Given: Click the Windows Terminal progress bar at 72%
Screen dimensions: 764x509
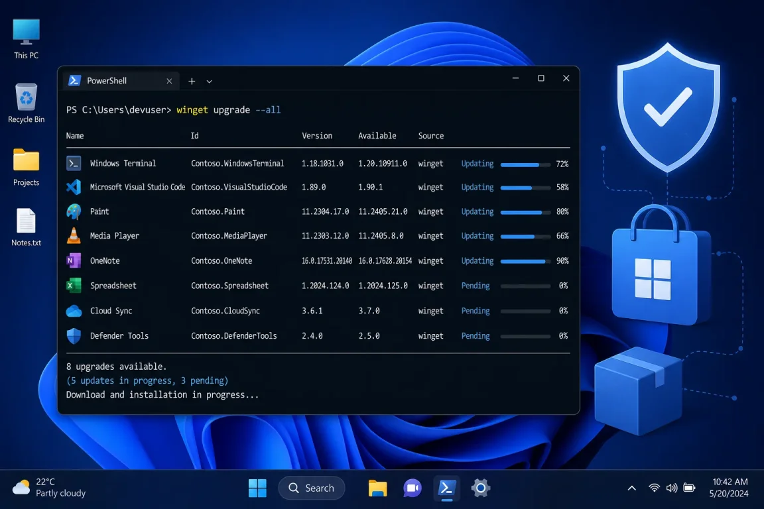Looking at the screenshot, I should (x=525, y=164).
